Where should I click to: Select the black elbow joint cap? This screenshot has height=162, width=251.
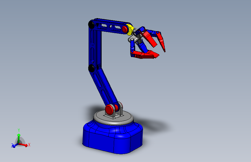tap(91, 68)
